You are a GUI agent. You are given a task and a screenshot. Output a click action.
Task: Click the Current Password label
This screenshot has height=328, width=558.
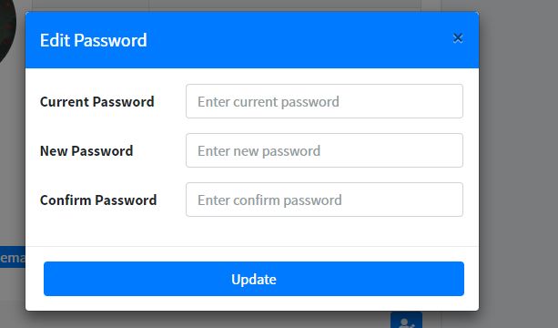click(x=96, y=102)
